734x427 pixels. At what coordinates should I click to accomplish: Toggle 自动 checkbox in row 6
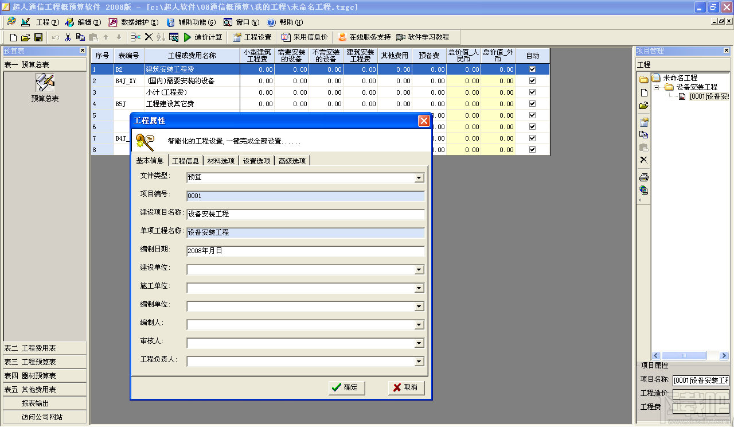(532, 127)
